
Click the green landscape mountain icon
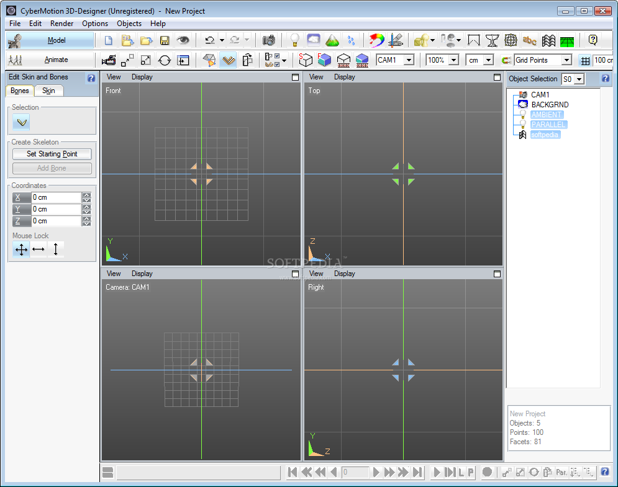pyautogui.click(x=332, y=40)
